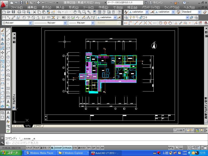
Task: Switch to the レイアウト1 tab
Action: (38, 126)
